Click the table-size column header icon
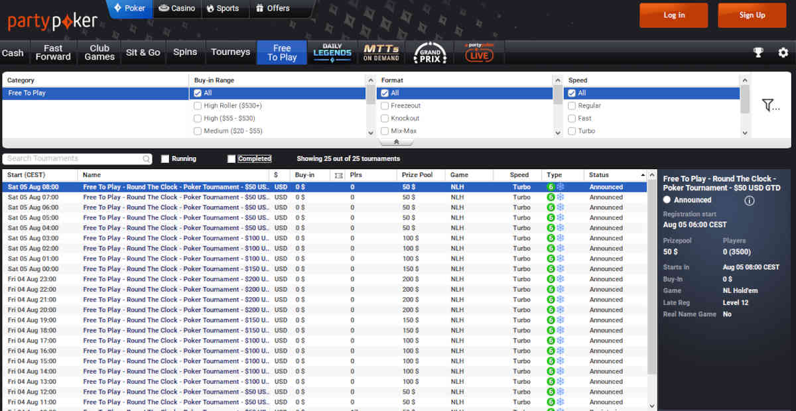This screenshot has height=411, width=796. pyautogui.click(x=339, y=175)
